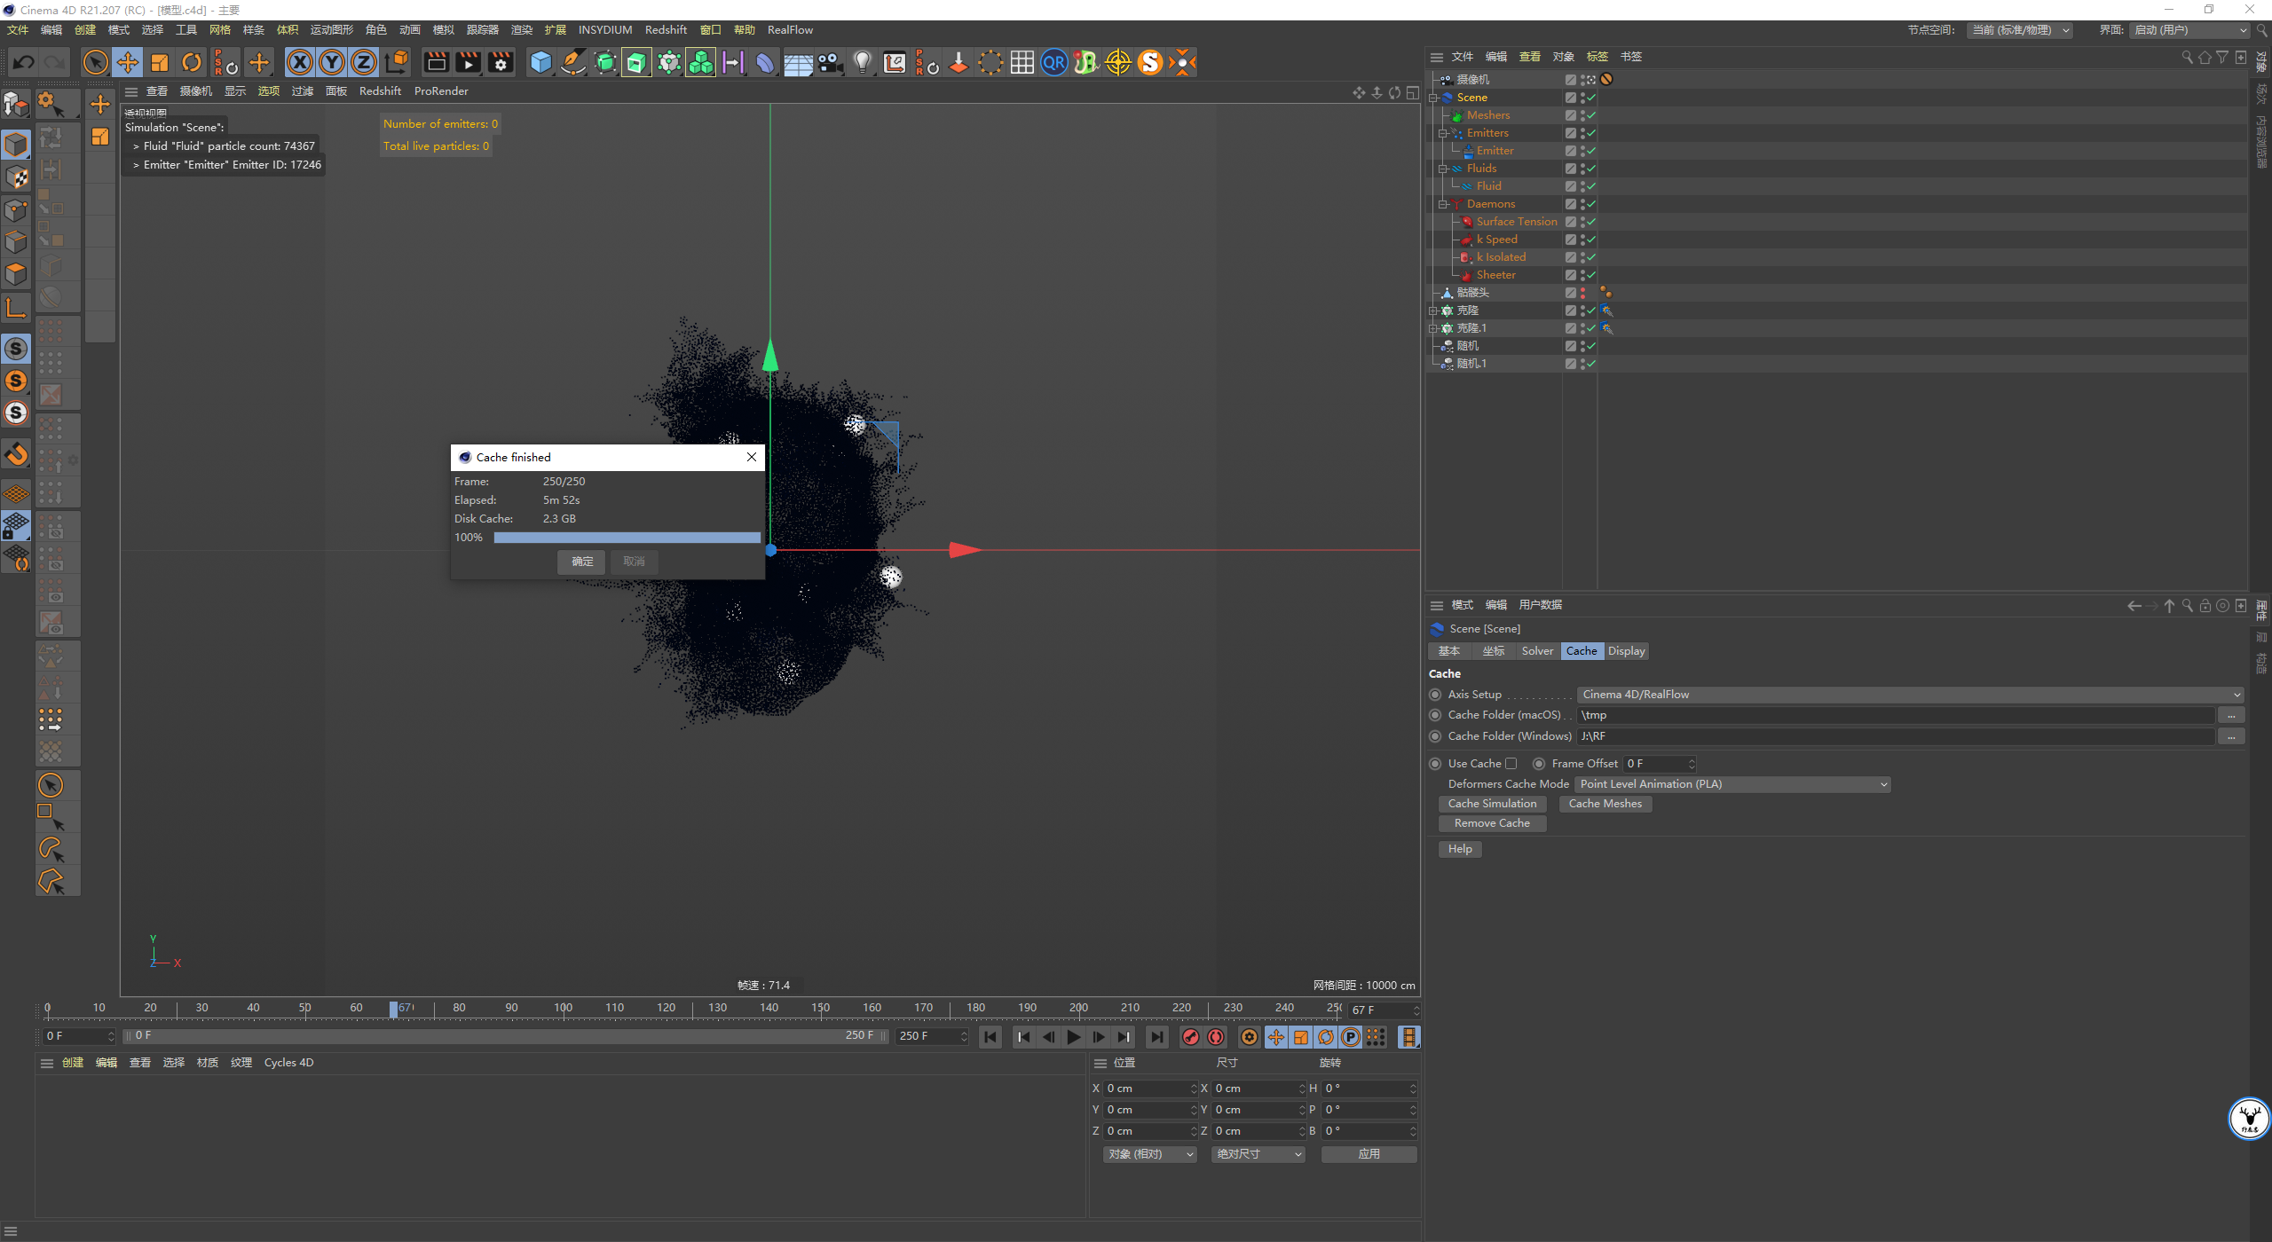Enable the Use Cache checkbox

pos(1511,764)
